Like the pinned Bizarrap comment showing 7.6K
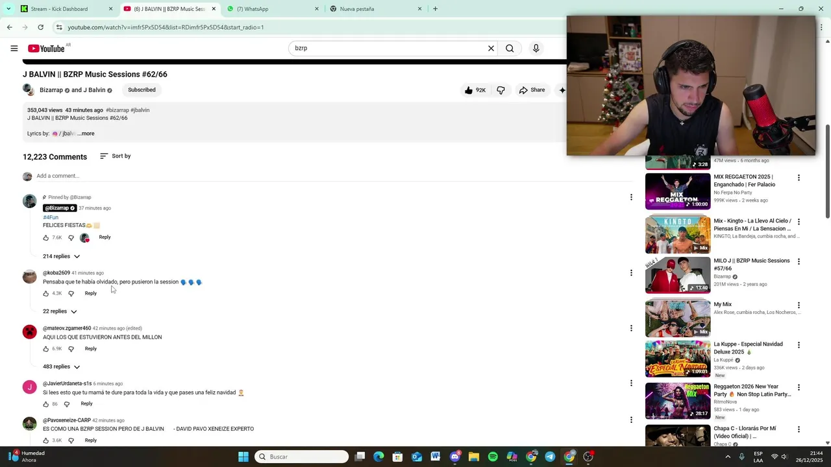 pos(46,238)
